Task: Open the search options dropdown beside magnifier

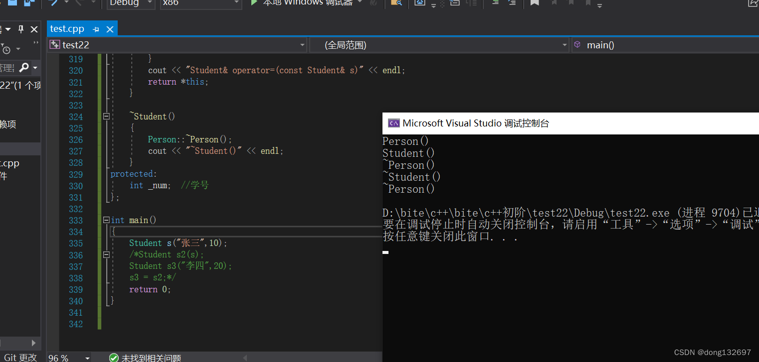Action: pos(35,67)
